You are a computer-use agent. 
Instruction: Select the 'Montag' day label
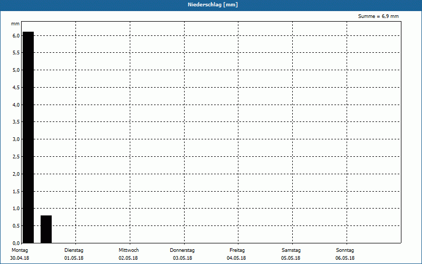point(19,250)
